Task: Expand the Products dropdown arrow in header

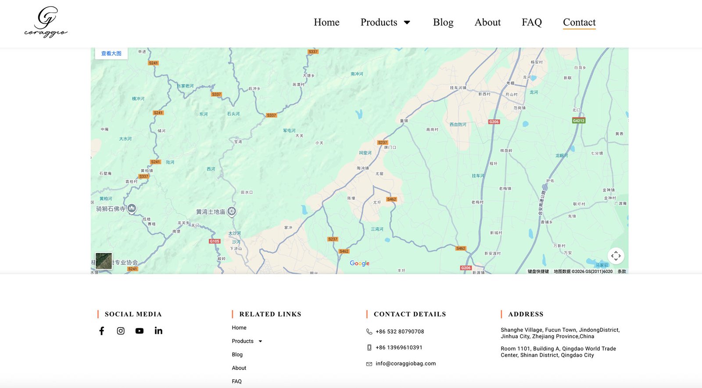Action: click(407, 22)
